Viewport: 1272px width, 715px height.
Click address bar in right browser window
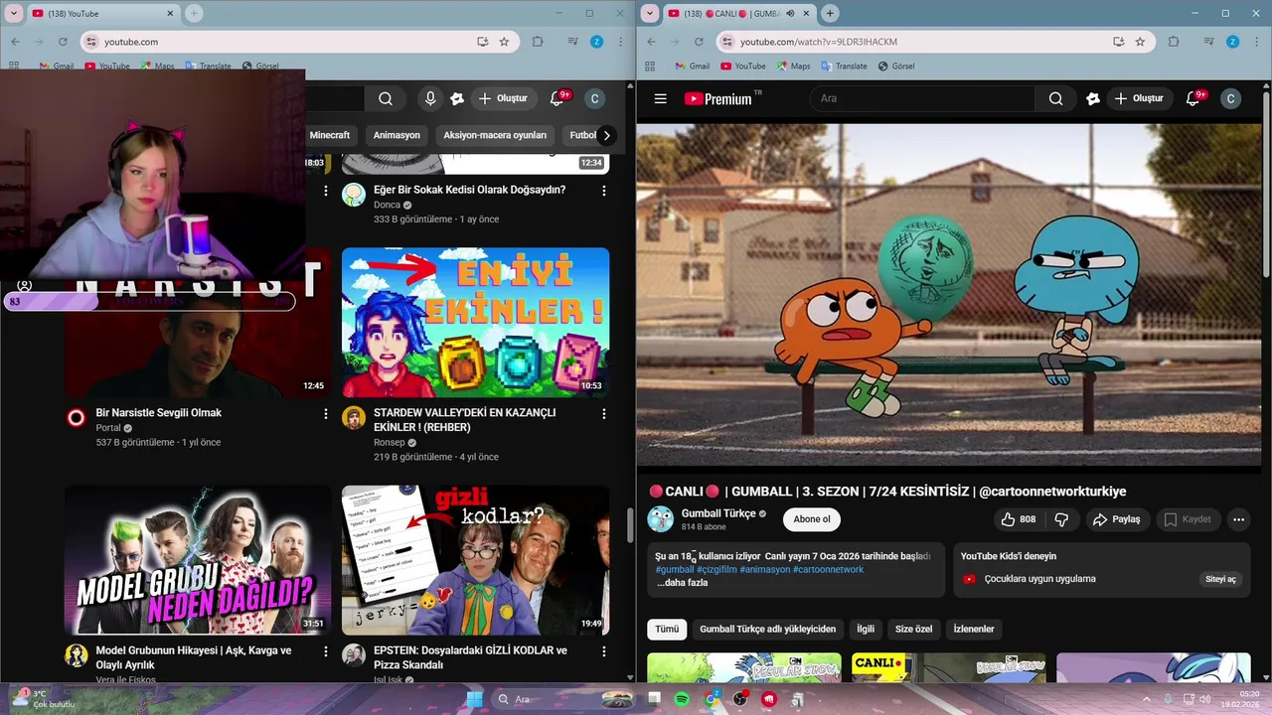914,42
